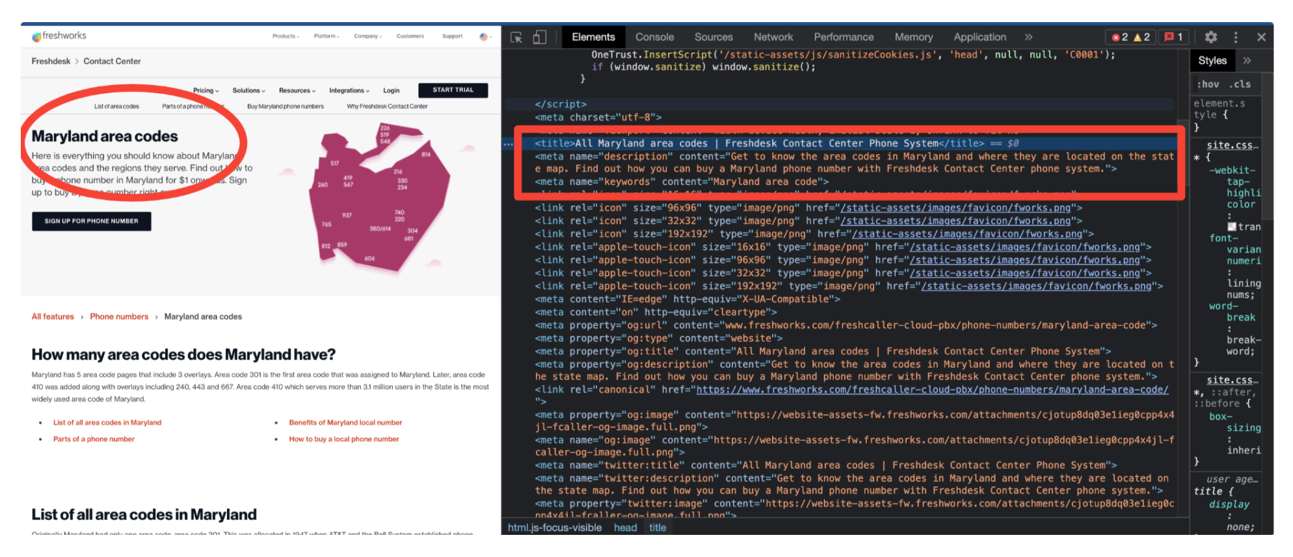Select the title element line in the DOM

point(777,144)
